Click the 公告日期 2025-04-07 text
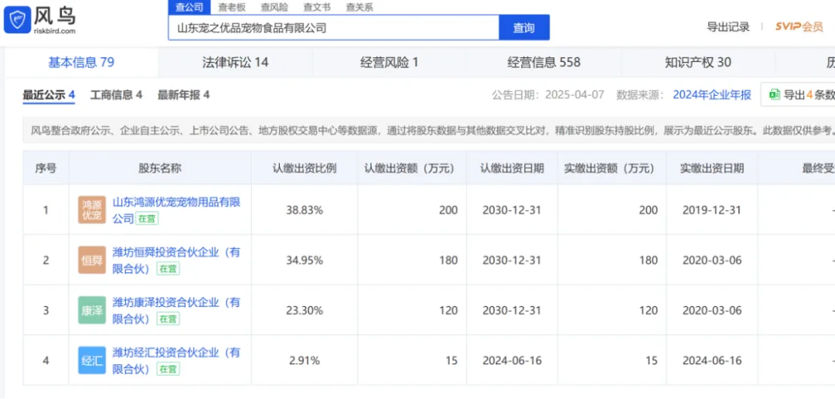 (x=548, y=95)
